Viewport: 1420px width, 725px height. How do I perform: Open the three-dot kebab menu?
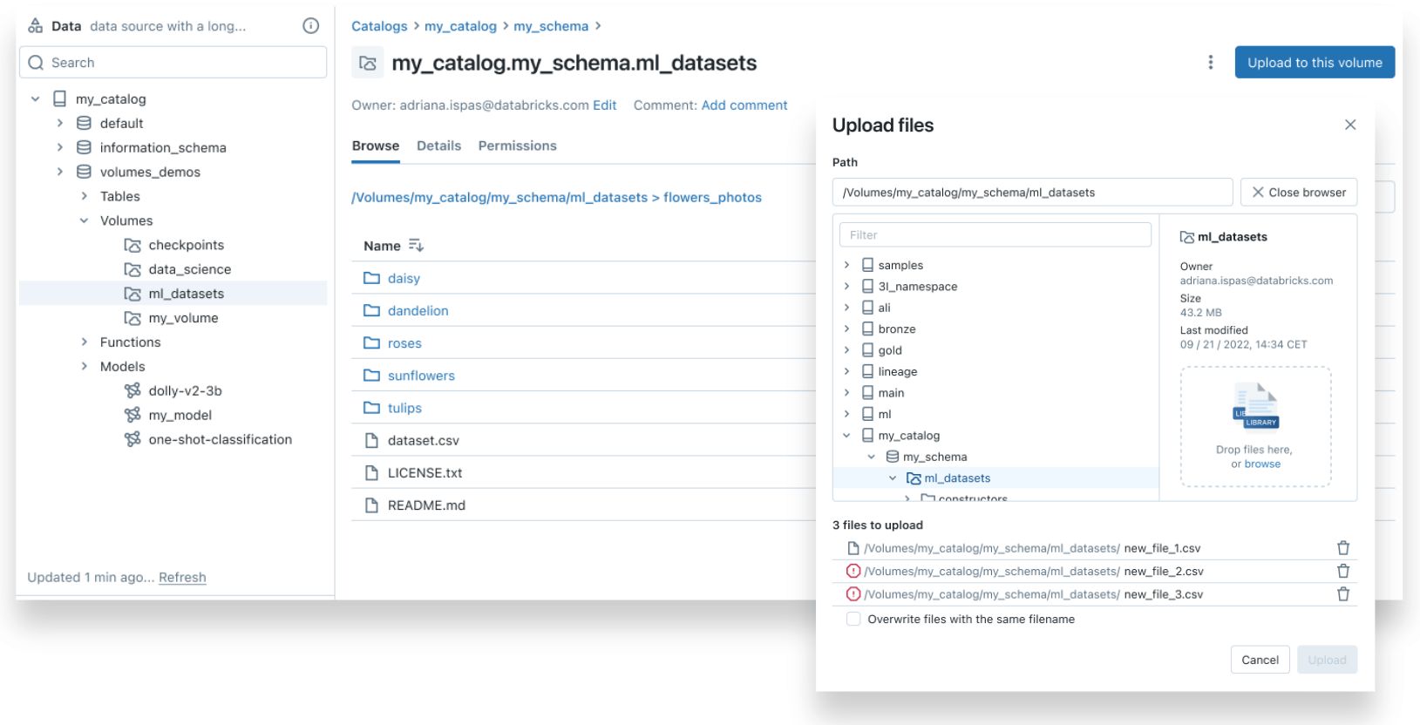[1210, 63]
